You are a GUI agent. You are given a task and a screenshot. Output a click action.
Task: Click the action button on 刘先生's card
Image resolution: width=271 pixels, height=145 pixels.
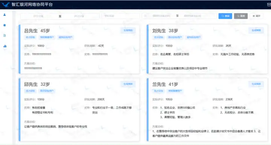256,30
